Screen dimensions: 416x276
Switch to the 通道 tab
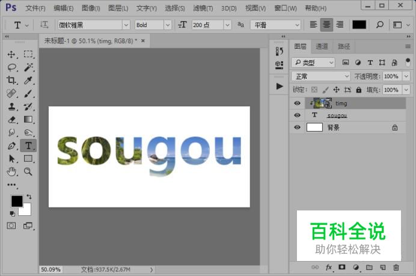pos(322,46)
